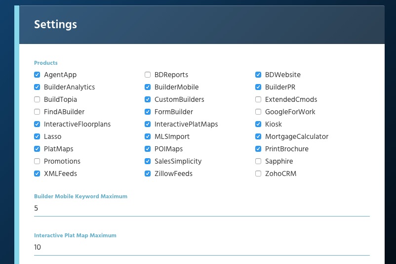Toggle the BDWebsite checkbox off
The image size is (396, 264).
(258, 75)
